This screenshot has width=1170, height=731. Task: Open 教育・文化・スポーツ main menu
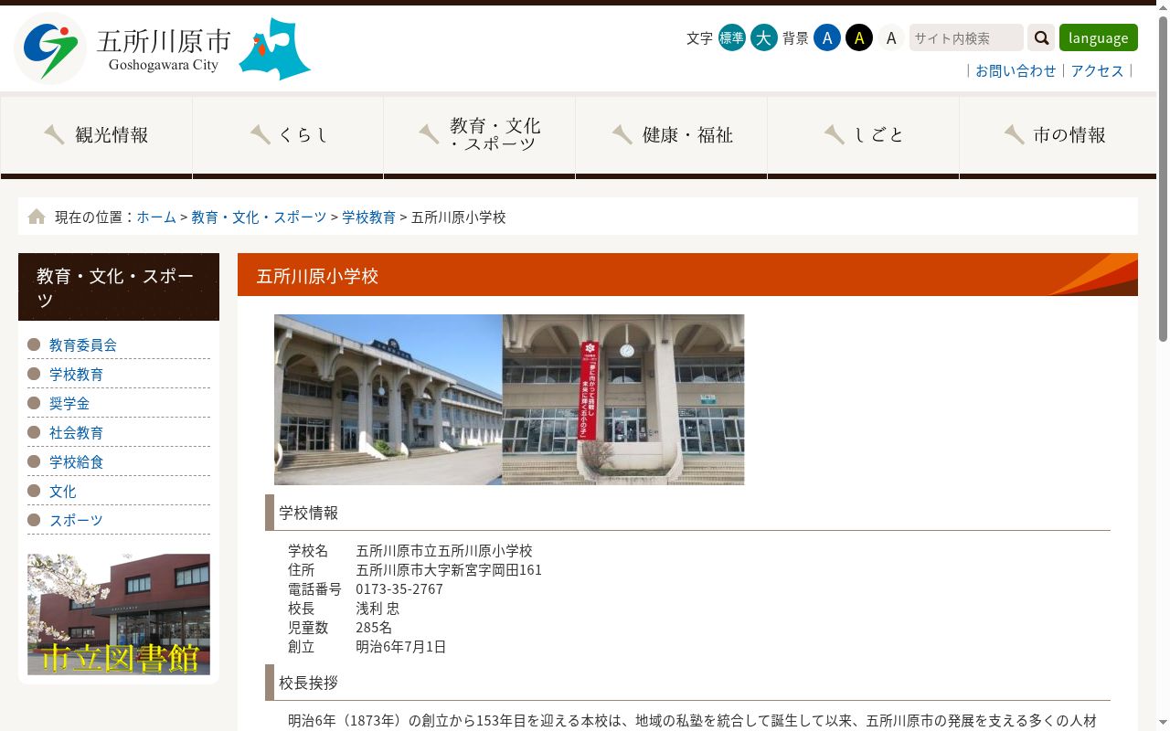tap(480, 137)
